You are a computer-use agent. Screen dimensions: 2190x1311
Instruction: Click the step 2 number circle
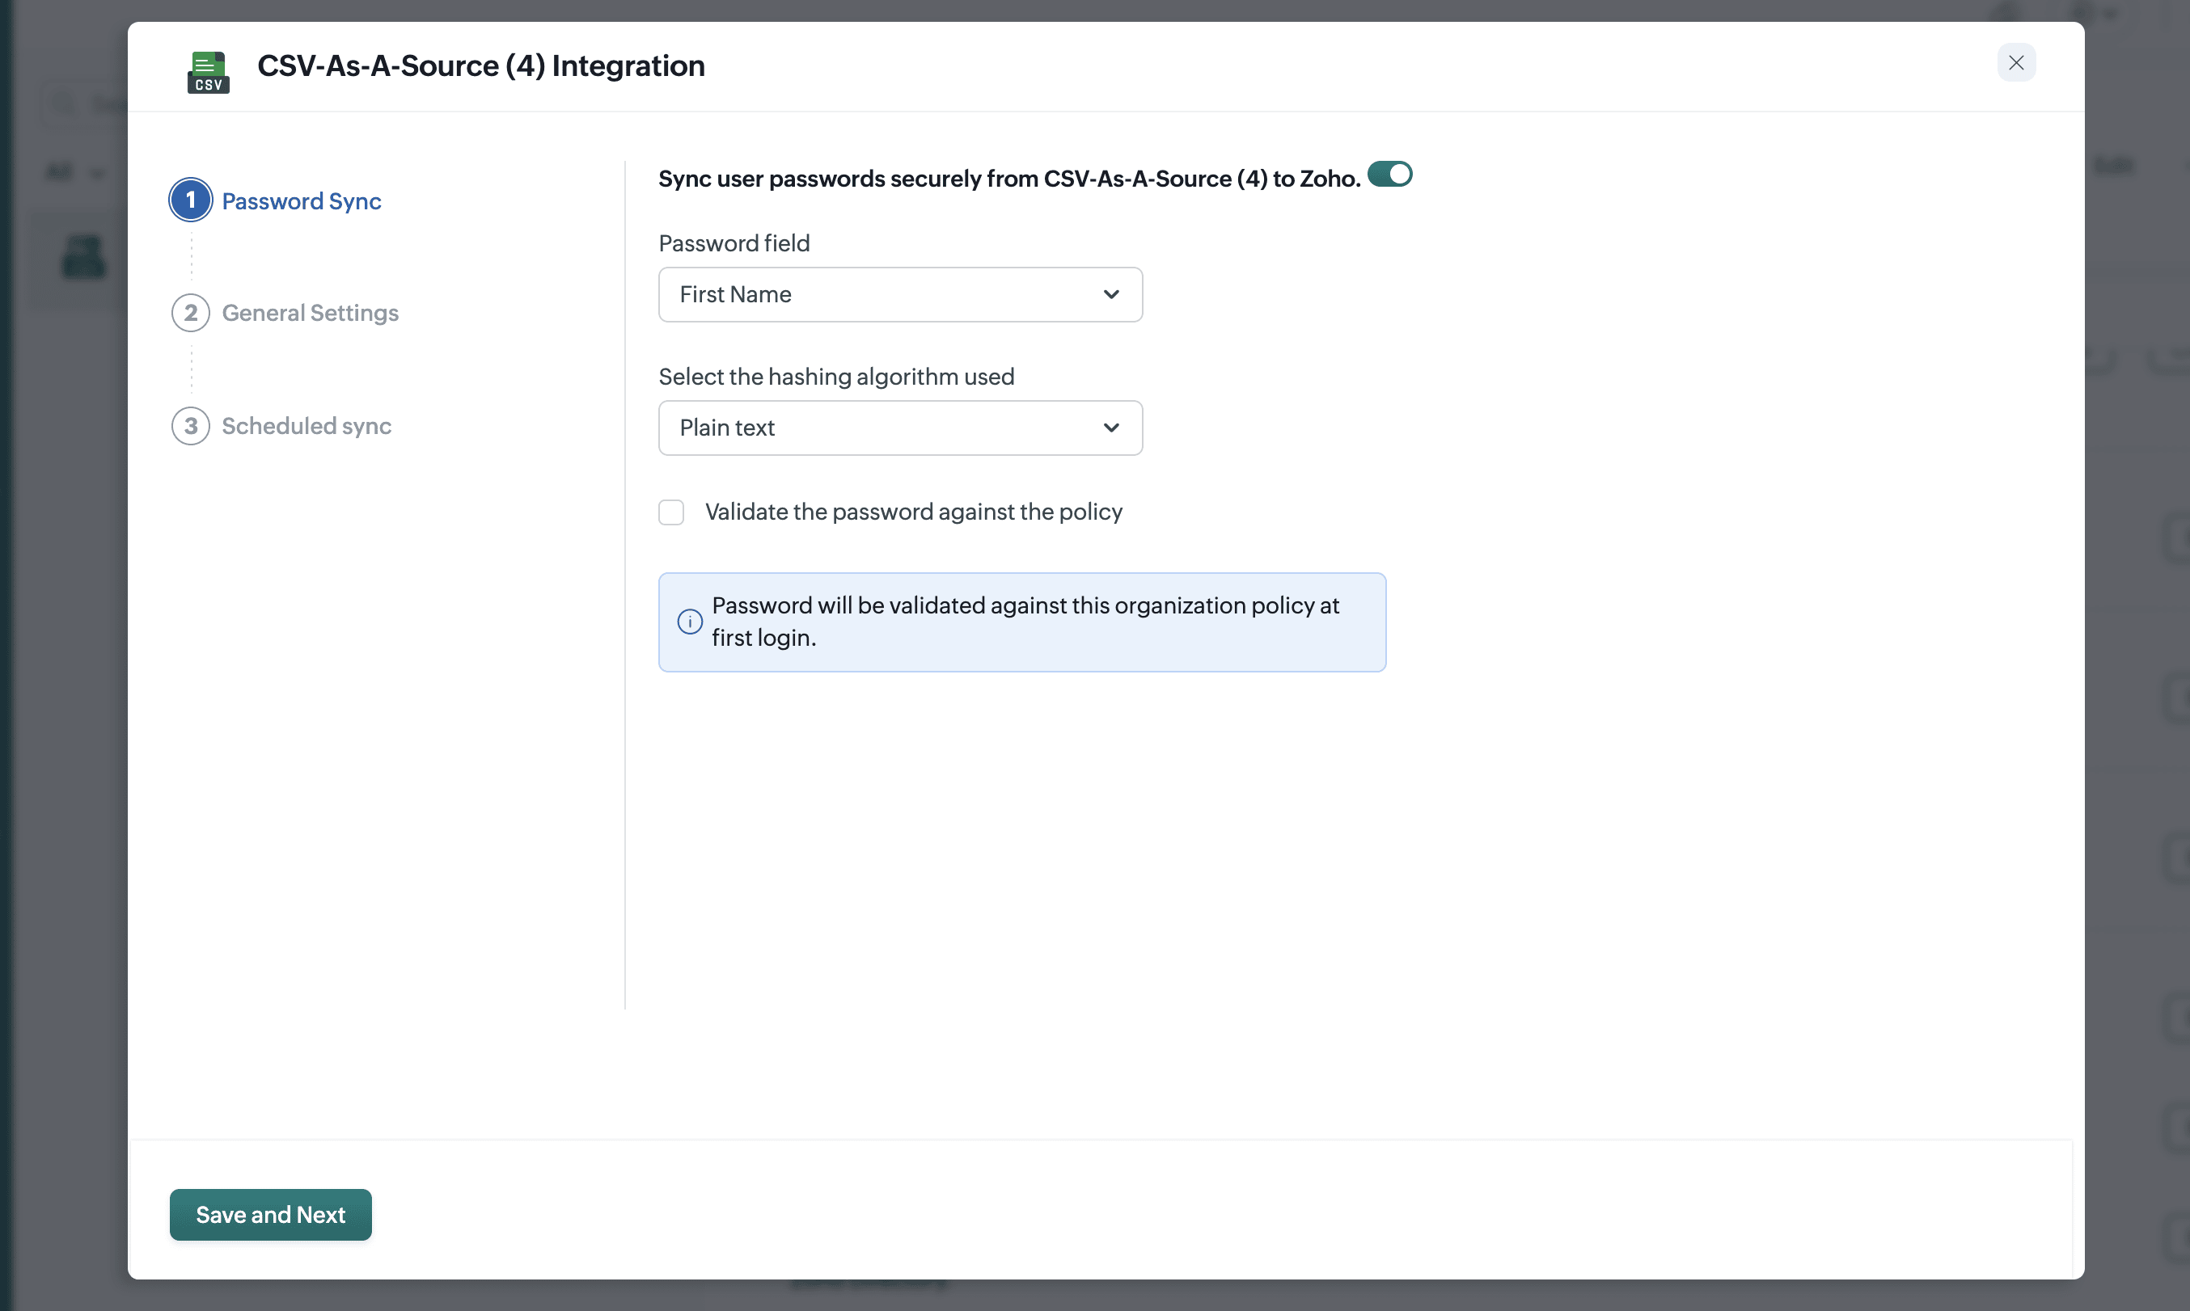click(190, 313)
